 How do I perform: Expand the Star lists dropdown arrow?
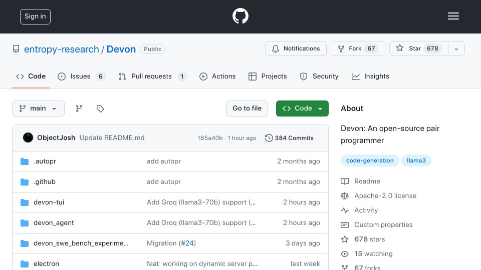point(456,49)
